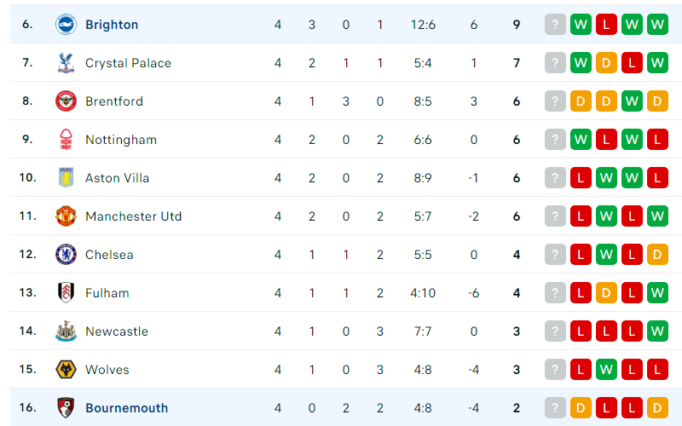This screenshot has width=682, height=426.
Task: Click Brighton's upcoming match question-mark badge
Action: (x=555, y=25)
